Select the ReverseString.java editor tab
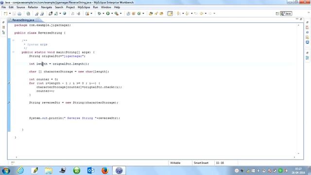 (x=23, y=20)
